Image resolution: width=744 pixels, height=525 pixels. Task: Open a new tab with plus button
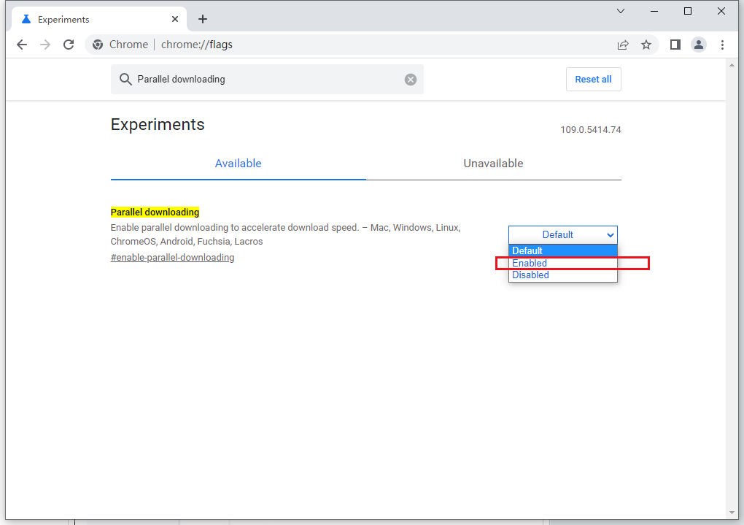(203, 19)
